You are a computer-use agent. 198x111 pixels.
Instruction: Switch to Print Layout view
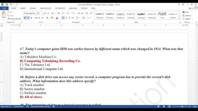coord(164,107)
